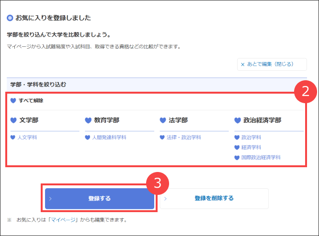This screenshot has width=319, height=236.
Task: Toggle the 国際政治経済学科 heart selection
Action: 237,158
